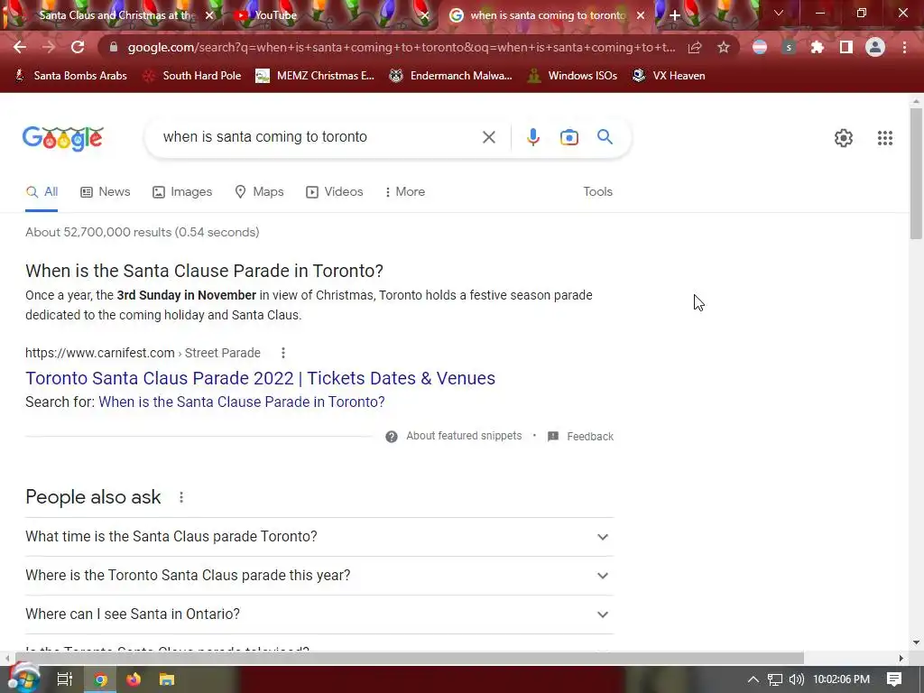Click inside the Google search input field
The width and height of the screenshot is (924, 693).
coord(319,137)
